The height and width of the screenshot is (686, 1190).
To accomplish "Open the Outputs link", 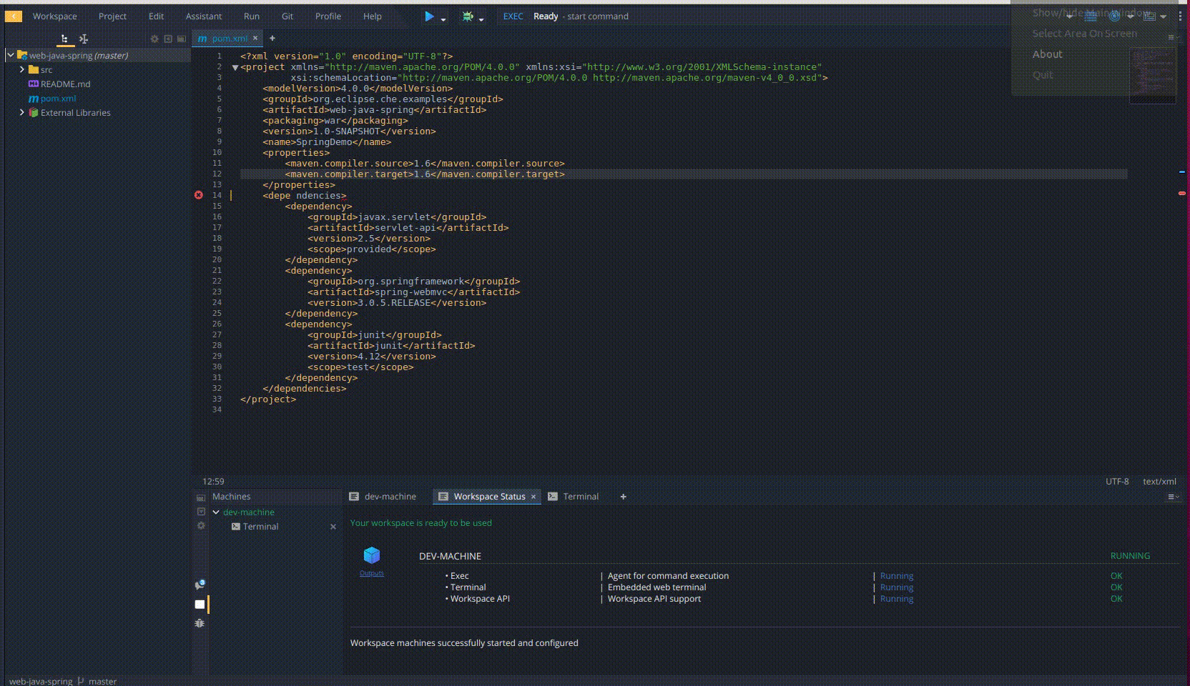I will click(371, 573).
